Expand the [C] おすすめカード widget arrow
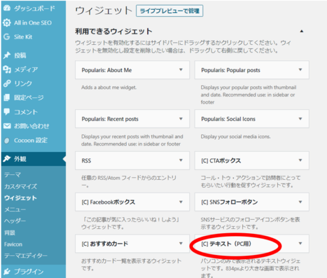The height and width of the screenshot is (278, 327). [181, 243]
